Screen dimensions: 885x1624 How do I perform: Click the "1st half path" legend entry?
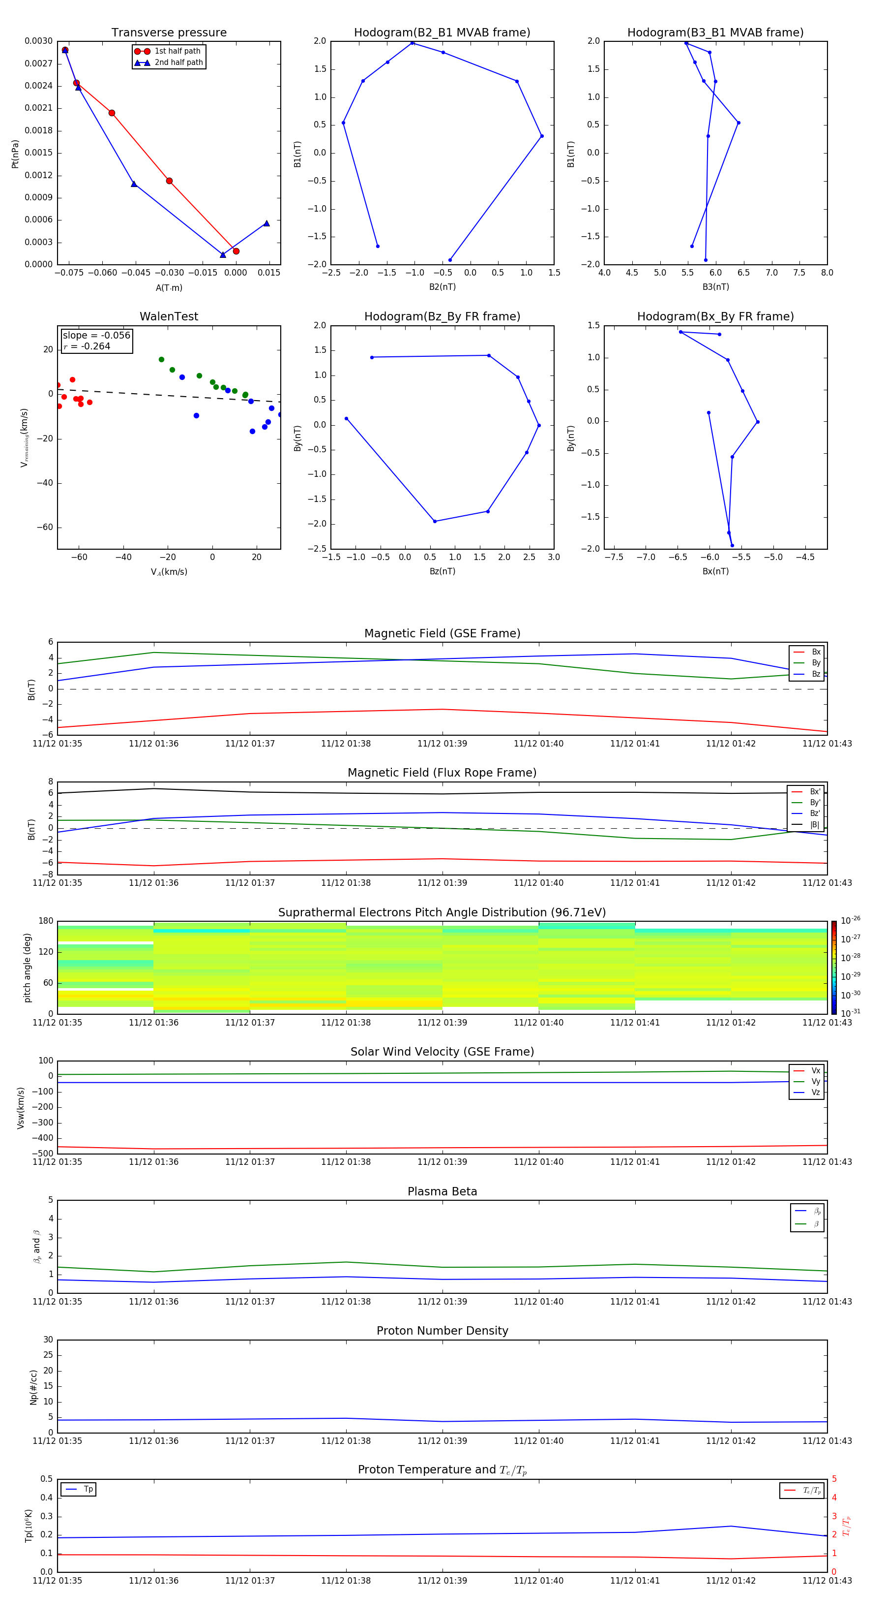(168, 51)
